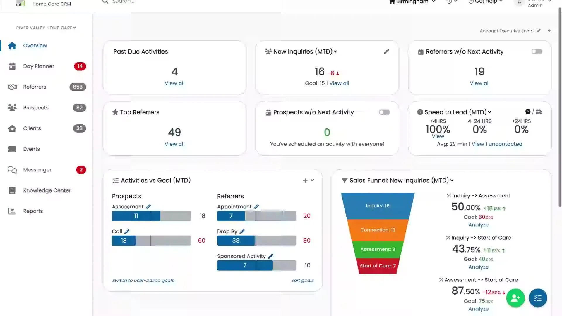This screenshot has width=562, height=316.
Task: Click the Call progress bar
Action: [x=151, y=241]
